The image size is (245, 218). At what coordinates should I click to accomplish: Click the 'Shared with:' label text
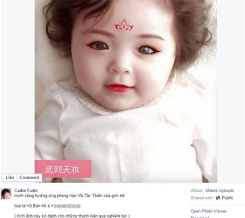tap(202, 198)
